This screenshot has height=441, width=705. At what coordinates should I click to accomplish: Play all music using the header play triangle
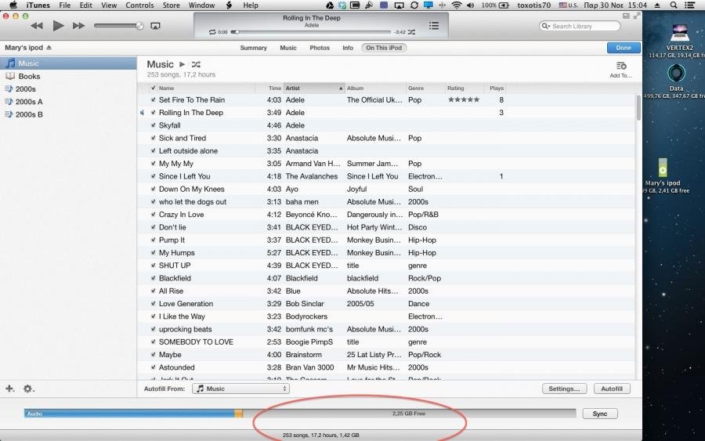click(x=182, y=64)
